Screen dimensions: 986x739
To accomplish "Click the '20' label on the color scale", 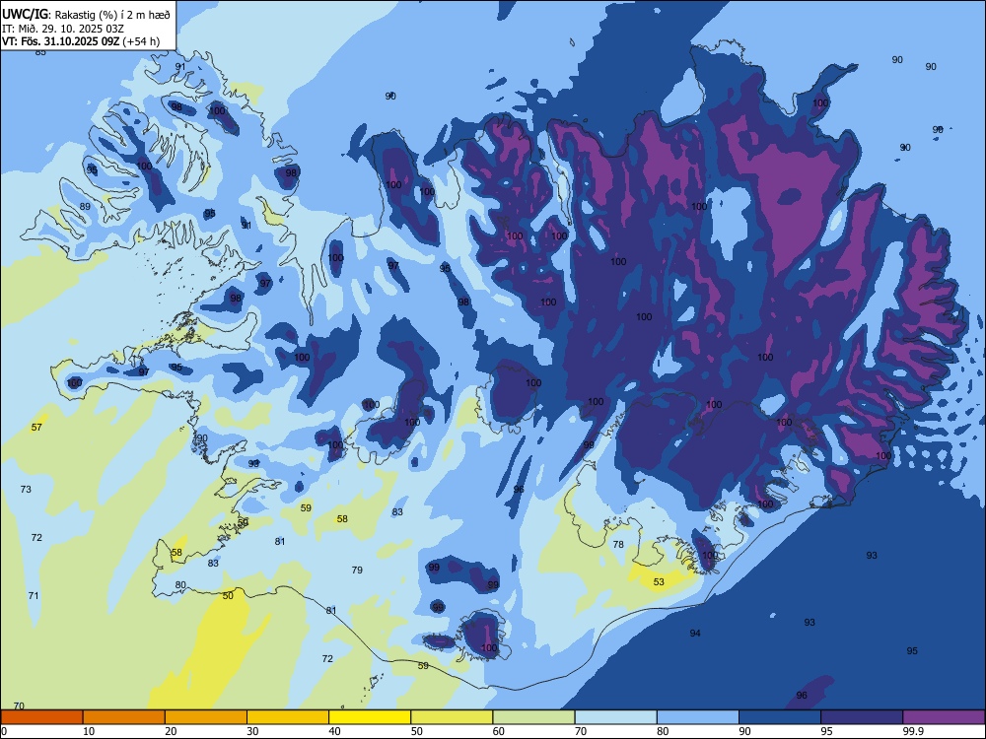I will [171, 731].
